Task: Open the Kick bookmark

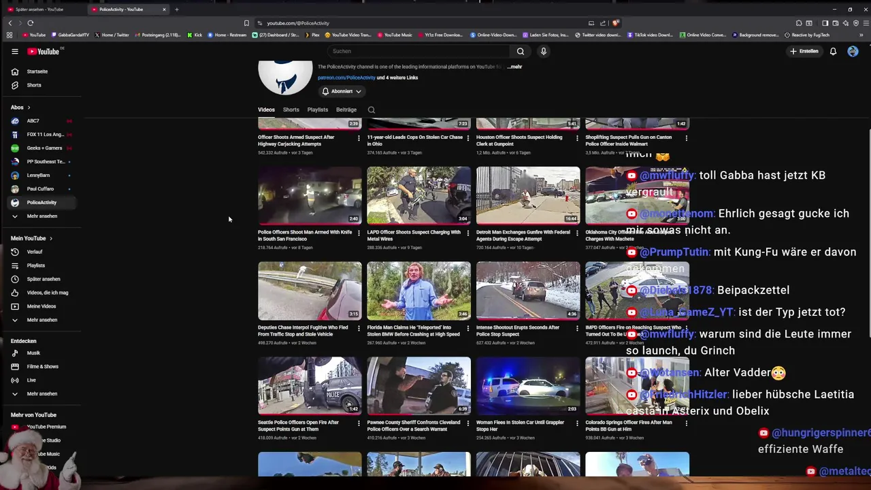Action: (195, 35)
